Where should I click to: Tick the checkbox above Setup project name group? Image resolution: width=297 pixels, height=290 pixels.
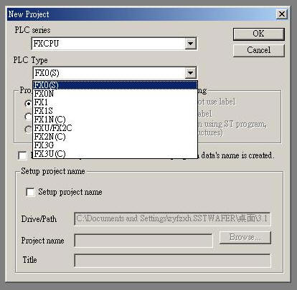pyautogui.click(x=22, y=155)
